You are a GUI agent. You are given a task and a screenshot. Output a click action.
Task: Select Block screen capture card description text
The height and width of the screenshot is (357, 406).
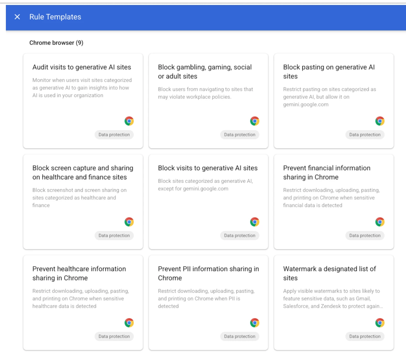79,198
